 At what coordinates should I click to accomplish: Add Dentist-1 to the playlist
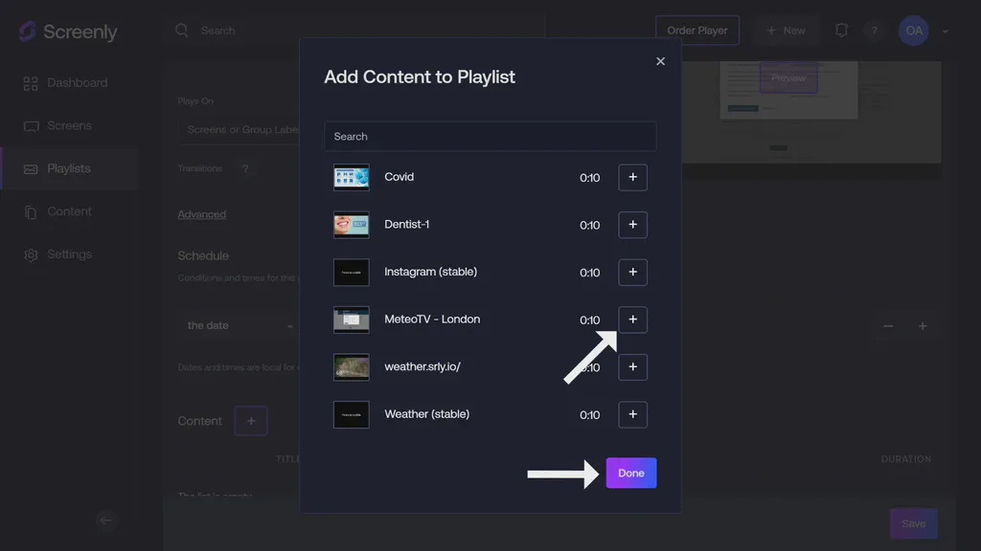pos(632,225)
